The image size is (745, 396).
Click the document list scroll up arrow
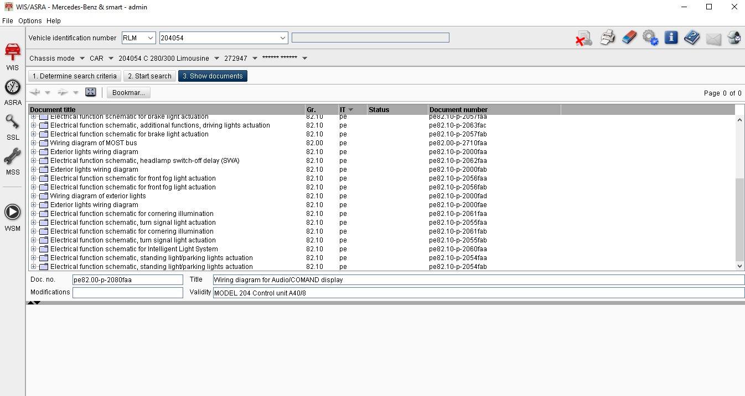point(739,120)
